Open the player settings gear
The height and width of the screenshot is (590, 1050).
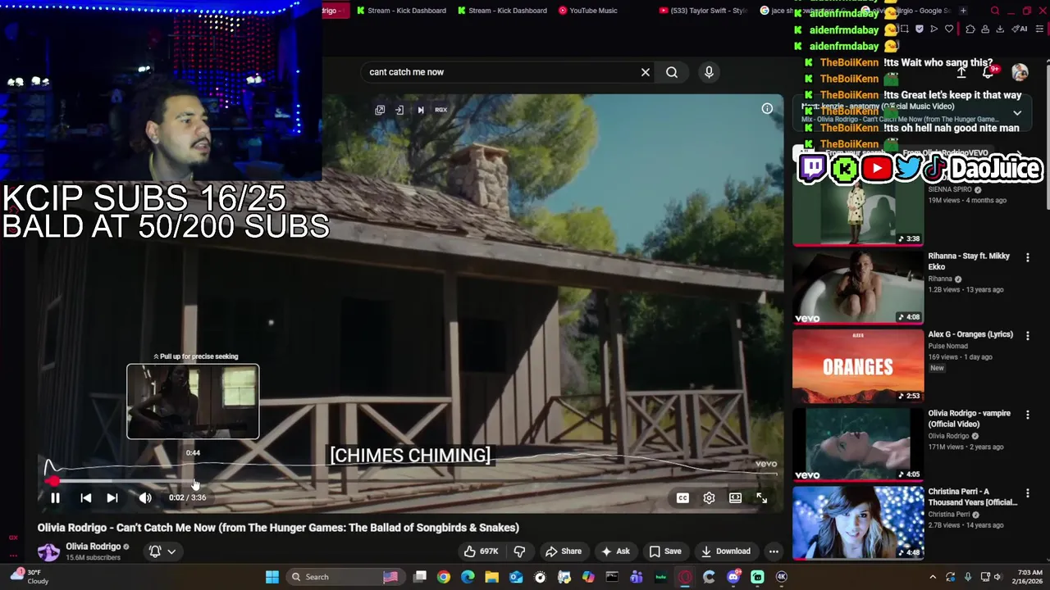[709, 497]
